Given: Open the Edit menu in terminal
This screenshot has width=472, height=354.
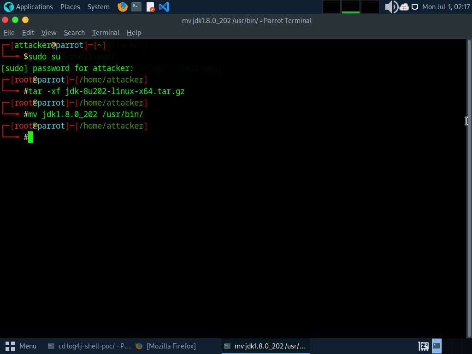Looking at the screenshot, I should (28, 33).
